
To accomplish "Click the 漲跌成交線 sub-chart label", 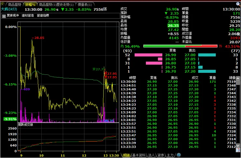I will click(x=25, y=125).
